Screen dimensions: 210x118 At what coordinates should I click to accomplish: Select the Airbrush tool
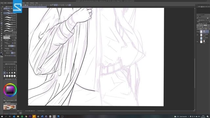tap(1, 29)
